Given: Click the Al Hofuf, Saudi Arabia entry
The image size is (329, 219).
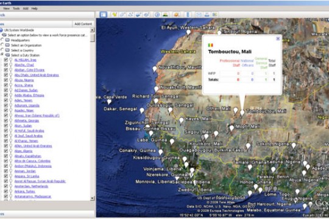Looking at the screenshot, I should [x=29, y=131].
